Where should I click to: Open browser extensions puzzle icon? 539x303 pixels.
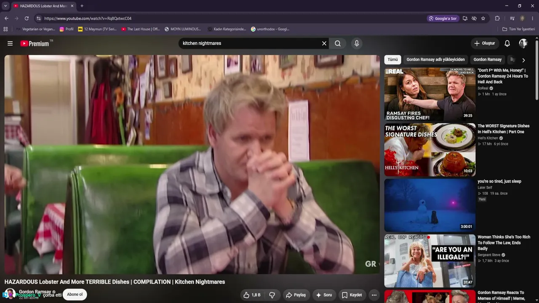click(x=497, y=19)
